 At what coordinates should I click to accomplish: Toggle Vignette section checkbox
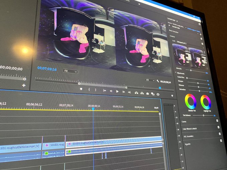click(221, 141)
